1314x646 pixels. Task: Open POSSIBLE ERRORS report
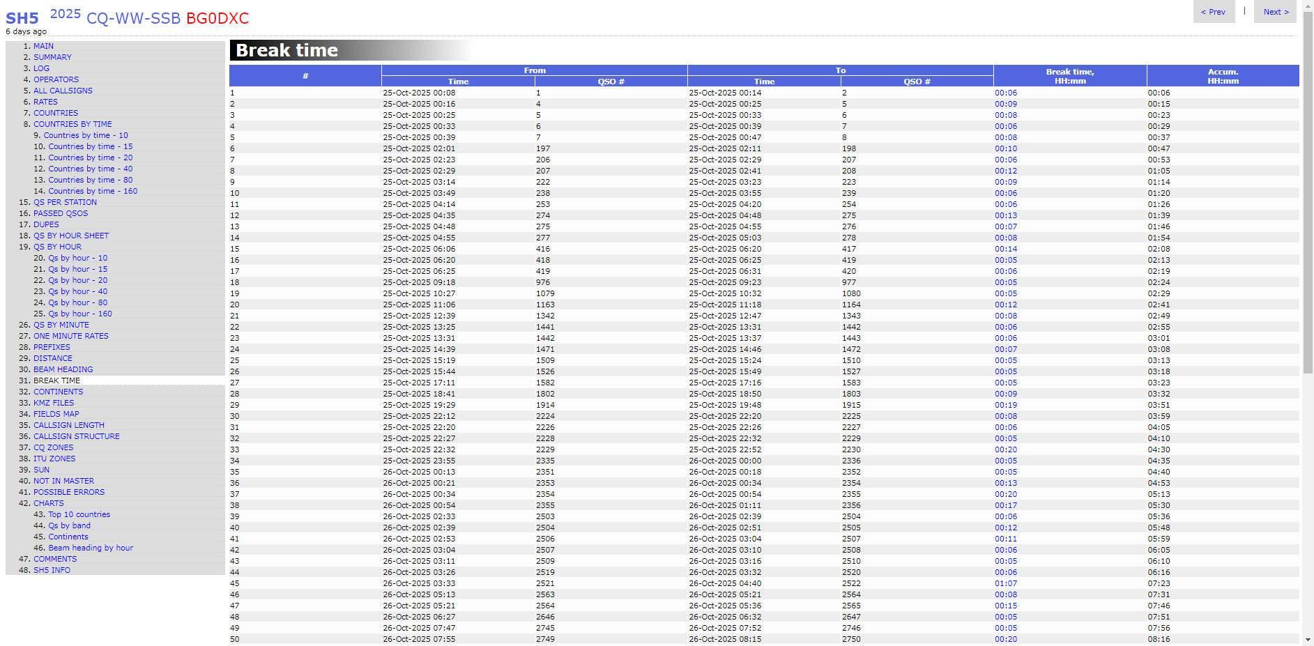click(69, 492)
